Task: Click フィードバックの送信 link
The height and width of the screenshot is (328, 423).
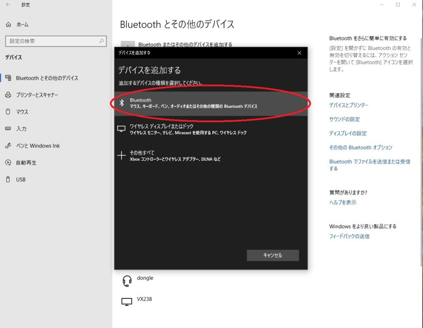Action: click(x=349, y=236)
